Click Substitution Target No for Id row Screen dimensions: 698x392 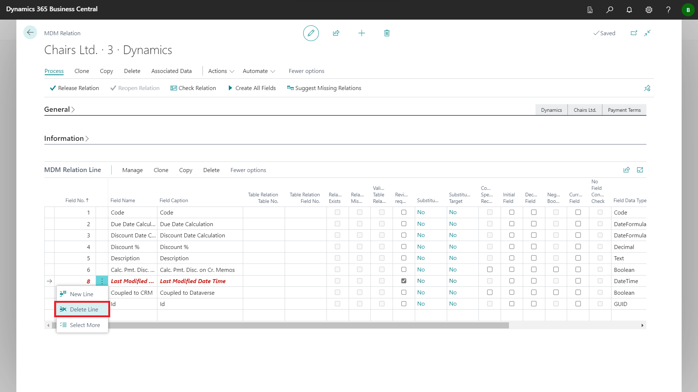click(453, 304)
